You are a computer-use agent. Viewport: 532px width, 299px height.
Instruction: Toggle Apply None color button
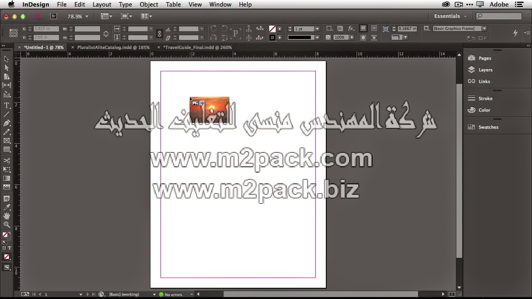(x=7, y=257)
